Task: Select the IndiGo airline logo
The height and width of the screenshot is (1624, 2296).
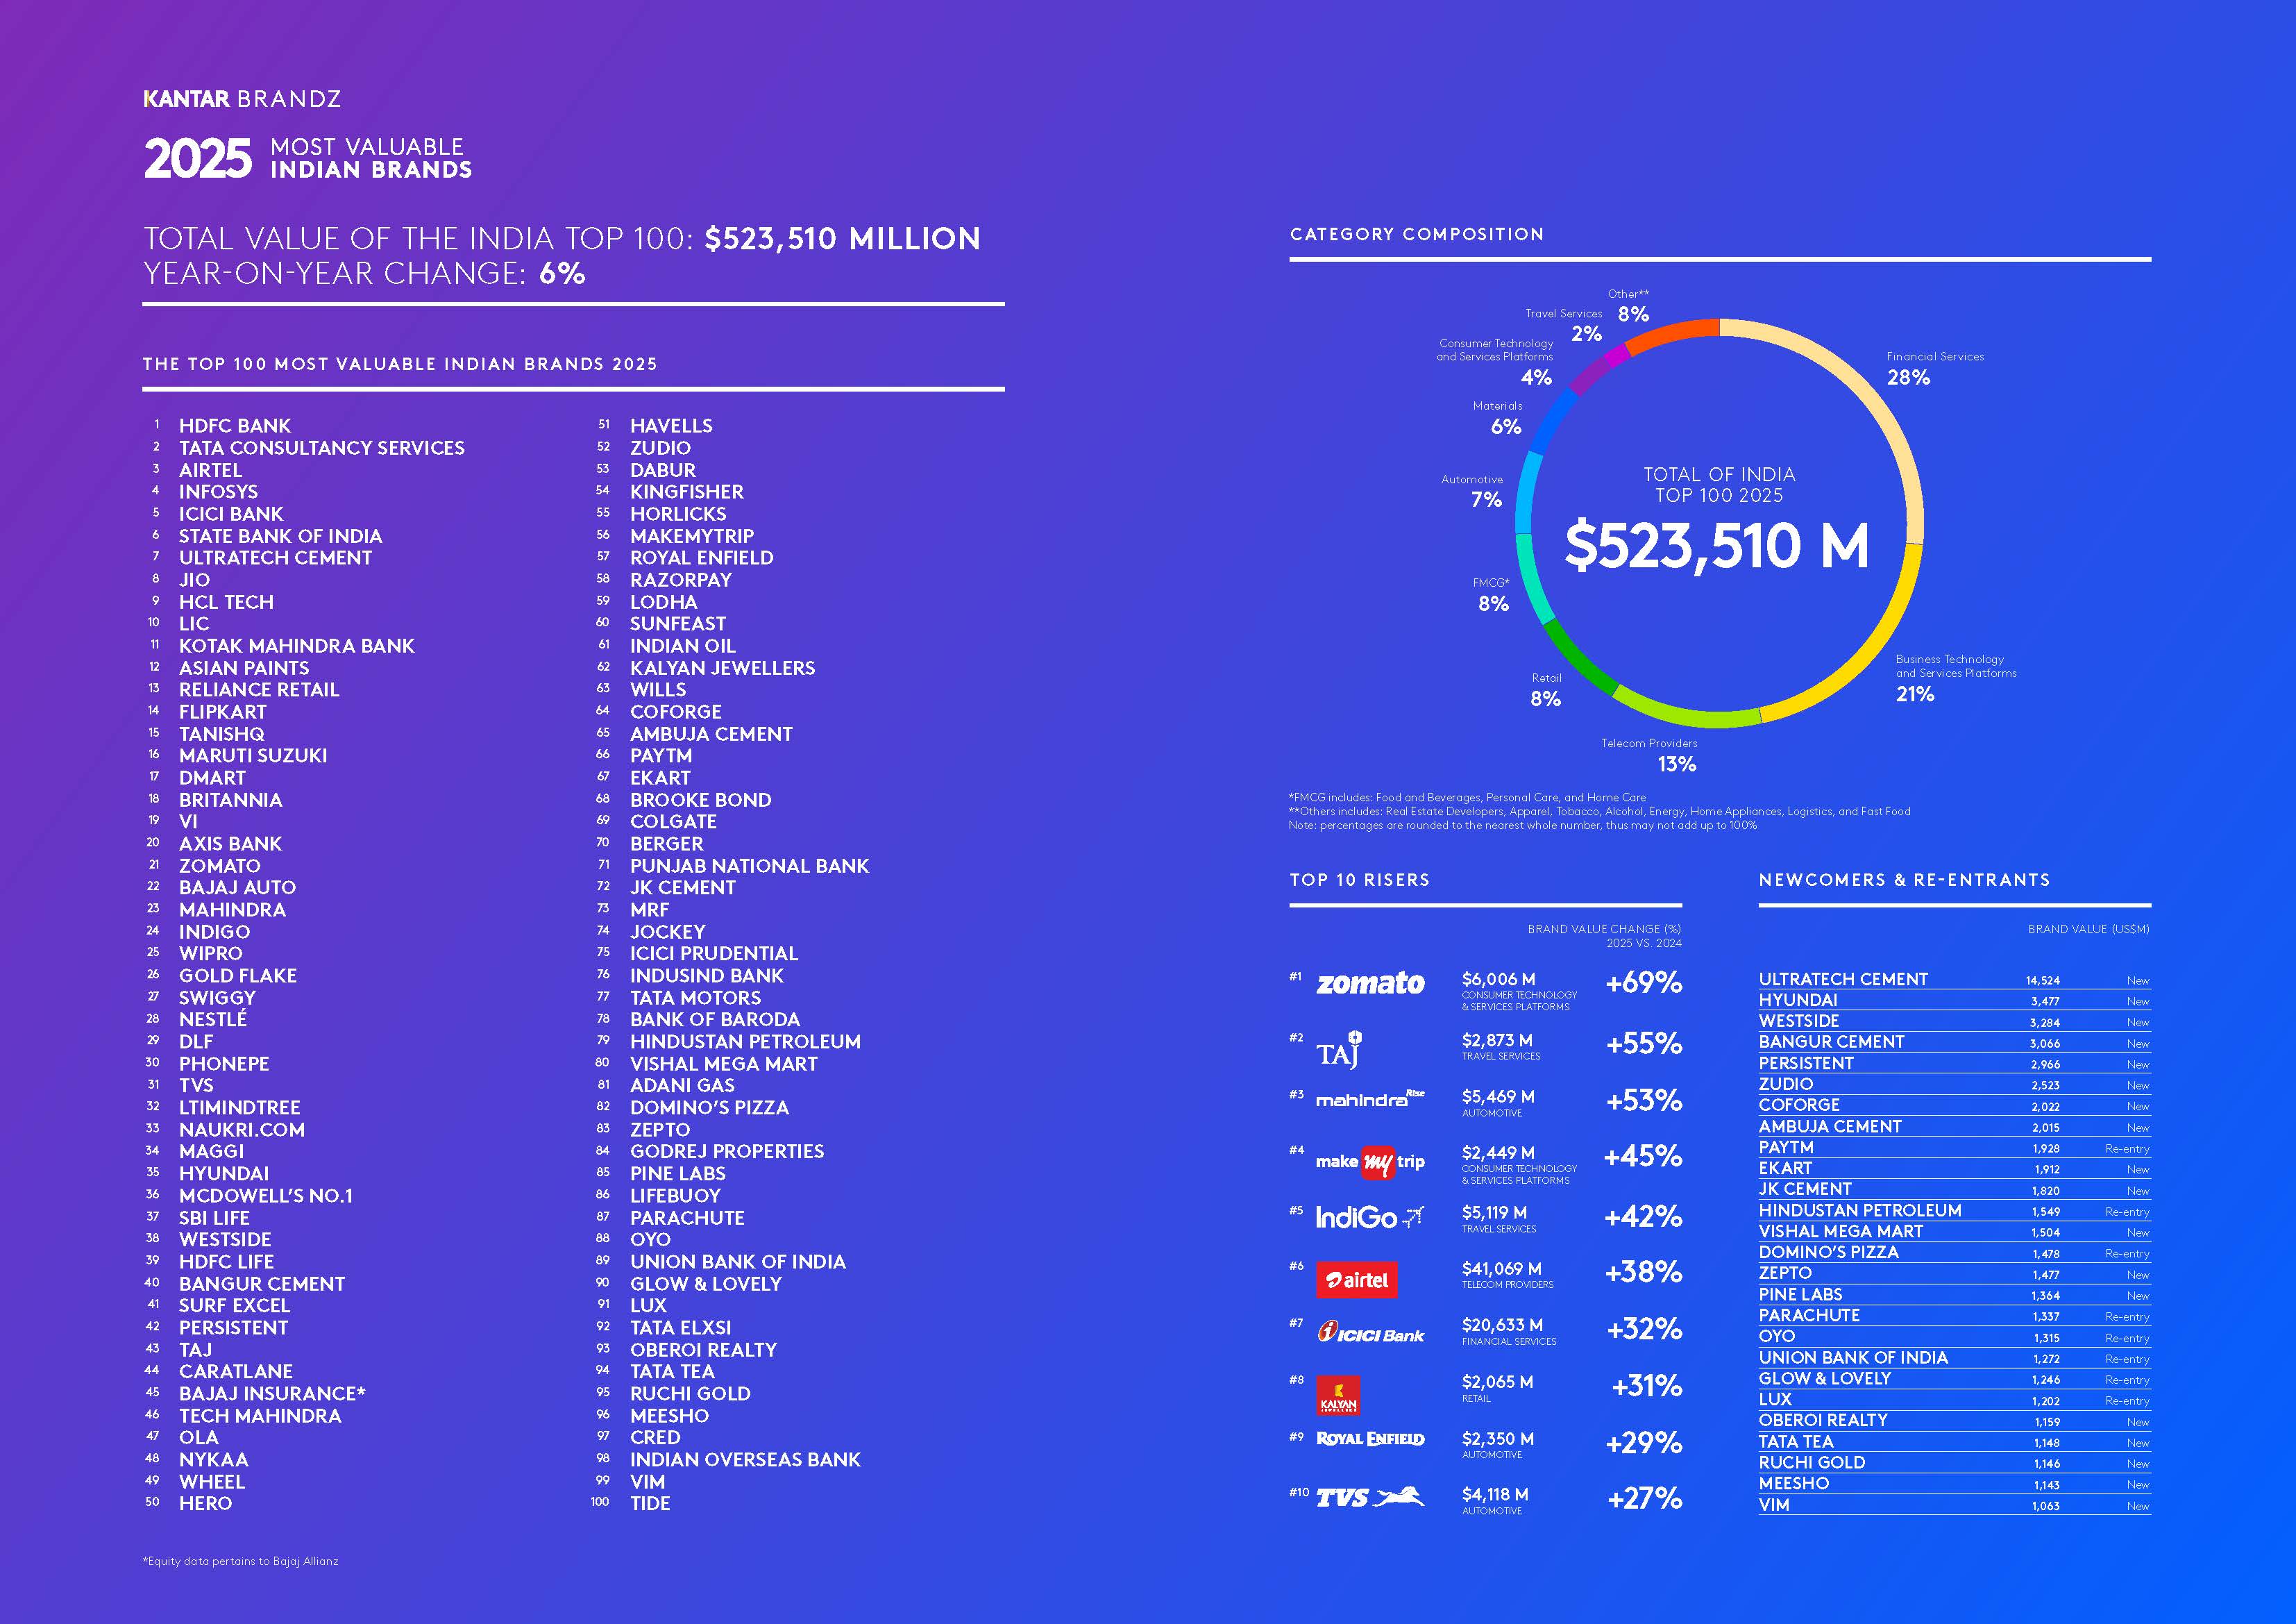Action: click(1370, 1218)
